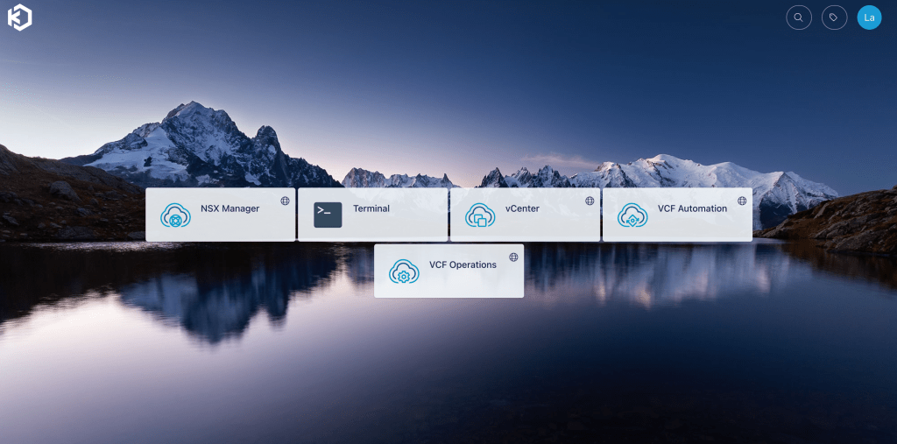
Task: Click the Terminal prompt icon
Action: click(328, 215)
